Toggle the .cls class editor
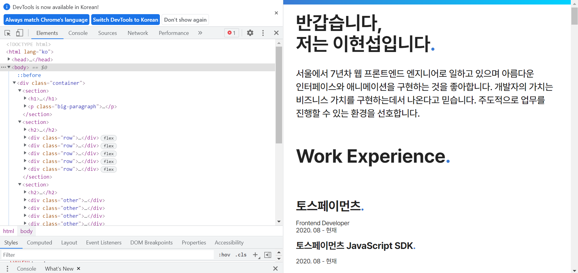 241,255
